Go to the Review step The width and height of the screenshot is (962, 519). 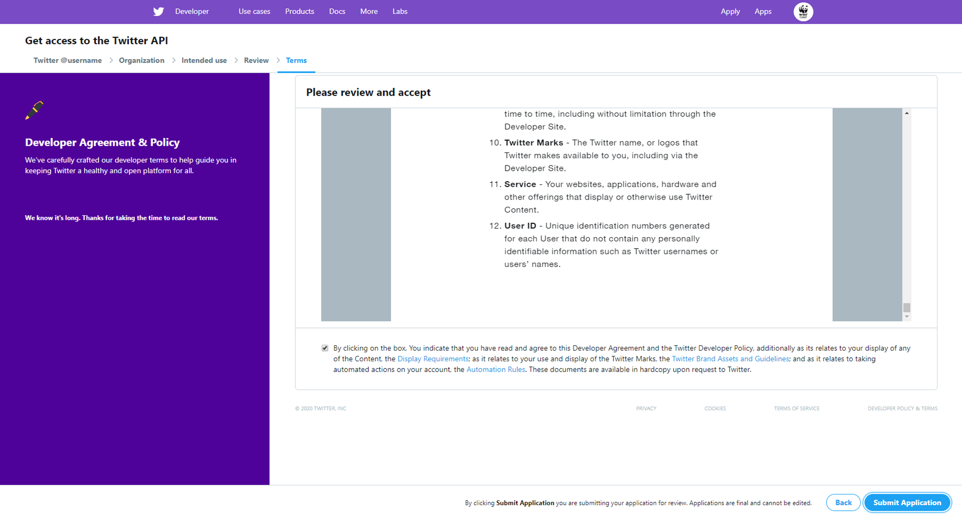click(256, 61)
